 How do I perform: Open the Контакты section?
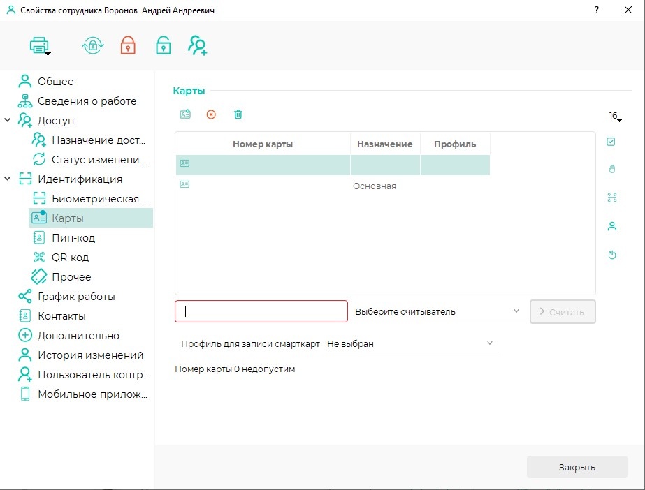(x=61, y=316)
